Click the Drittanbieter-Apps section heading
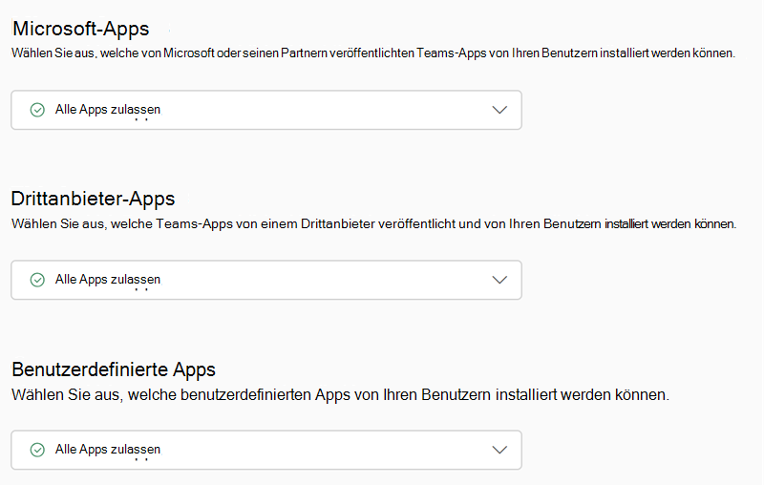The width and height of the screenshot is (764, 485). (93, 199)
